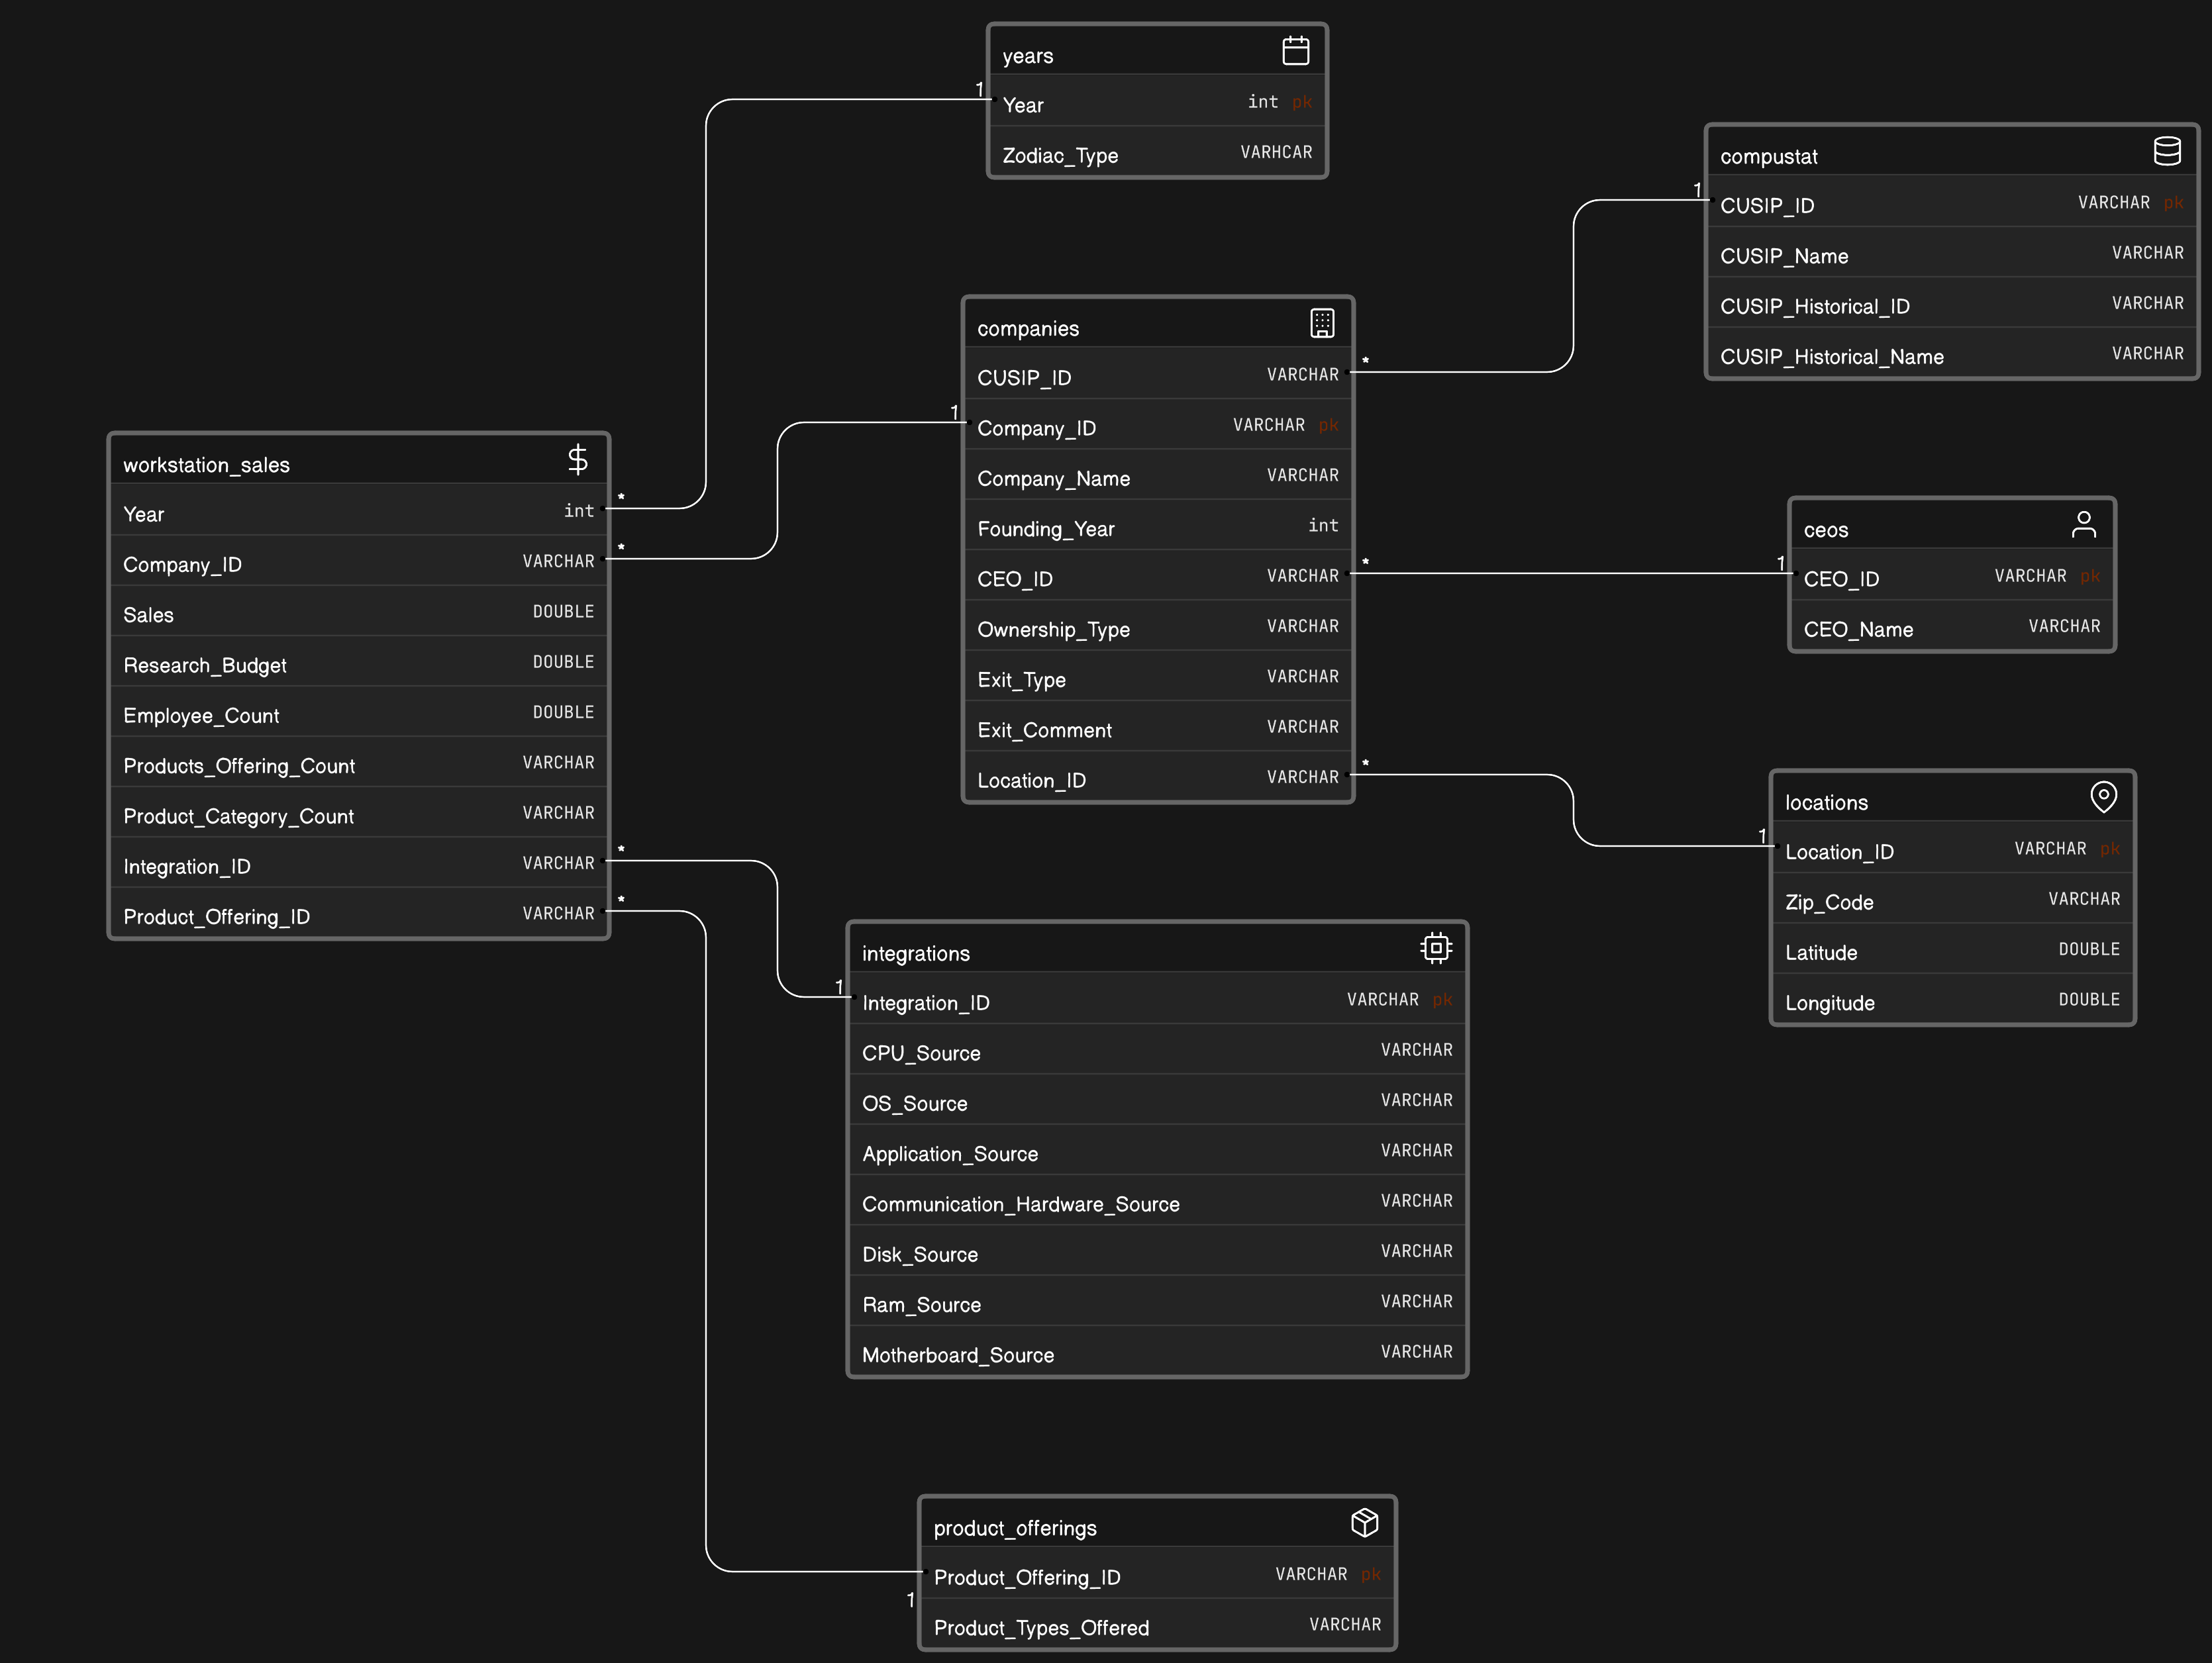Click the CEO_Name field in ceos

point(1857,630)
